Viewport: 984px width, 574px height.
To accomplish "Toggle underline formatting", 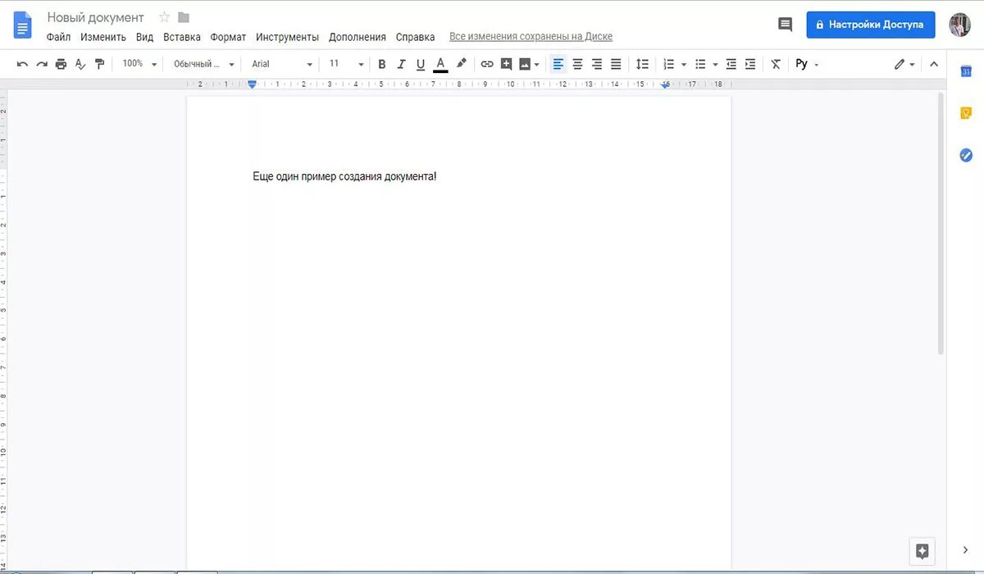I will pos(421,64).
